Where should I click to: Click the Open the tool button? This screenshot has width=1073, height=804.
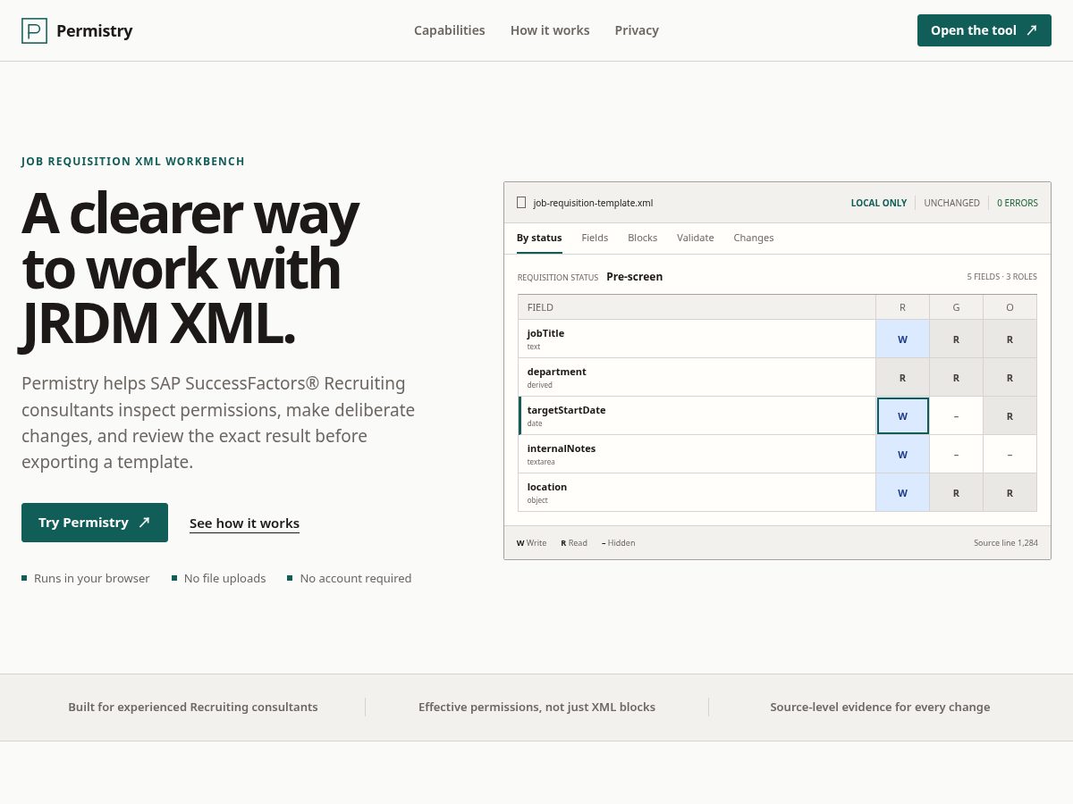pos(984,30)
